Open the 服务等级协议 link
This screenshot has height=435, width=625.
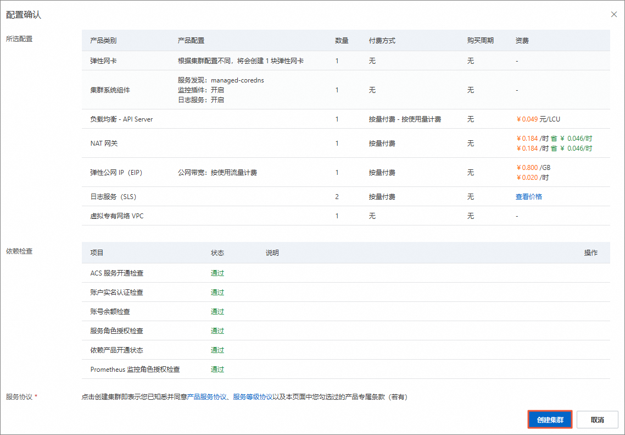point(253,397)
